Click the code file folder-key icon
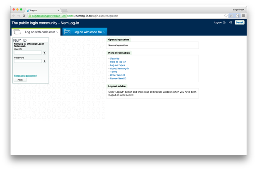The image size is (257, 170). point(67,32)
